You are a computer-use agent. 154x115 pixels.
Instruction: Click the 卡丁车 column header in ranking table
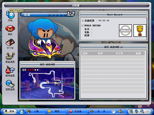click(119, 53)
